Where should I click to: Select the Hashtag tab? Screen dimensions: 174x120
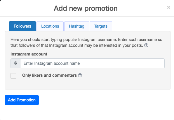(76, 26)
